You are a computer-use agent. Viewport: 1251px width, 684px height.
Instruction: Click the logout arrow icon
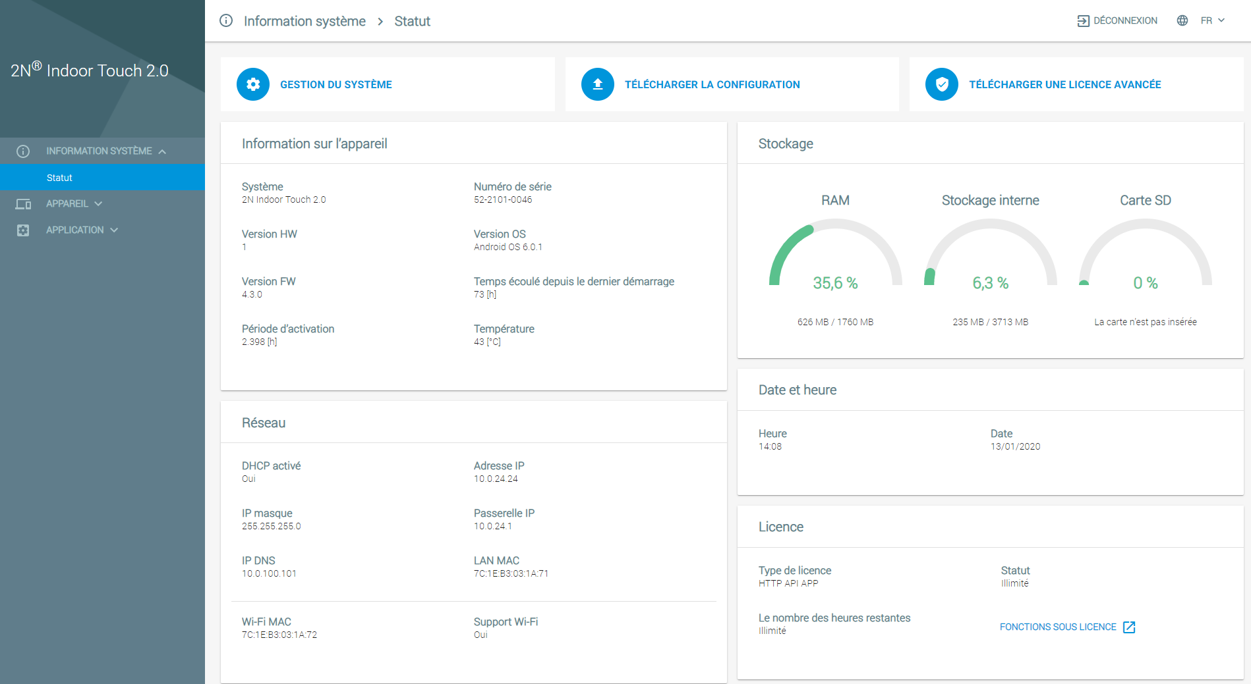click(x=1083, y=21)
